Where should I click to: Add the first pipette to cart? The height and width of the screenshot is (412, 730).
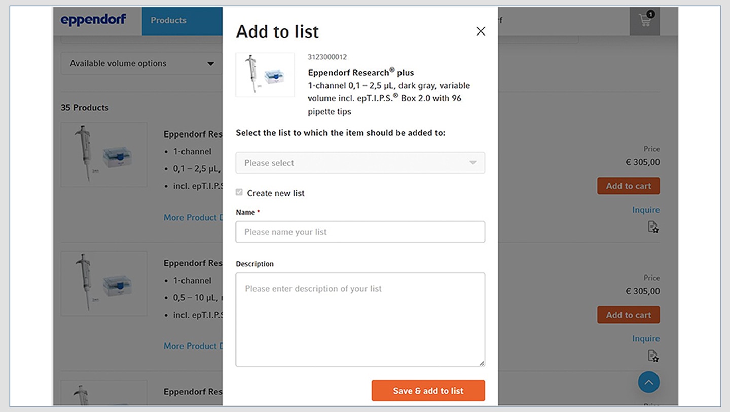(628, 186)
